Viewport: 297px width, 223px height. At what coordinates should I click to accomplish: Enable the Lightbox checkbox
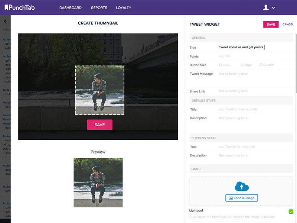pos(291,211)
